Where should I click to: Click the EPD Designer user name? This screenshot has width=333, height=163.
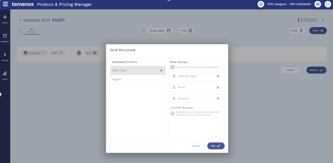point(289,4)
